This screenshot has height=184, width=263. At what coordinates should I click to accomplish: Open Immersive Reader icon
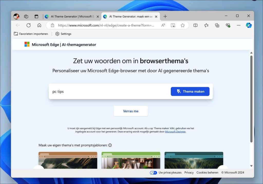click(173, 25)
